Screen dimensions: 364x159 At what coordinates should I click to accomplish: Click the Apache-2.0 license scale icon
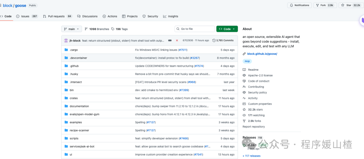pyautogui.click(x=244, y=75)
